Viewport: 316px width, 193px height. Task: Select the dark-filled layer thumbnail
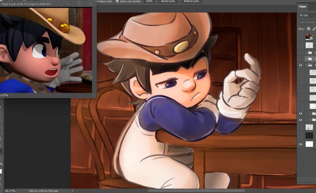click(309, 135)
